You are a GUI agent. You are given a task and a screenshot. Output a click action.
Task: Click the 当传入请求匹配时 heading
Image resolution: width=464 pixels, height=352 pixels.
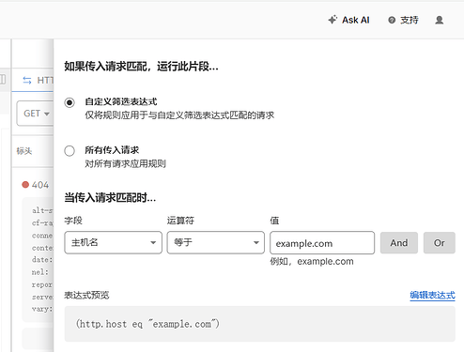[x=110, y=198]
